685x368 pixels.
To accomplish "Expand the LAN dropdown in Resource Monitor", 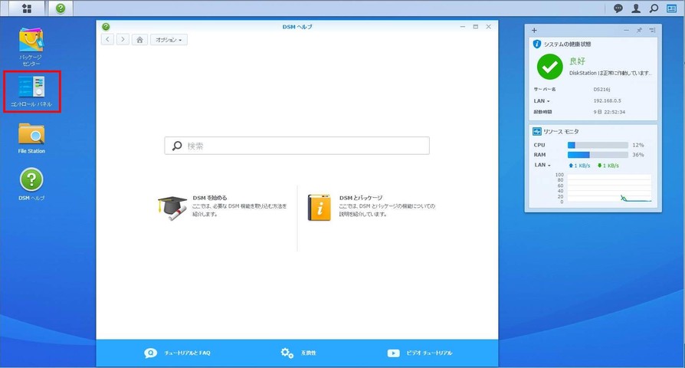I will point(542,165).
